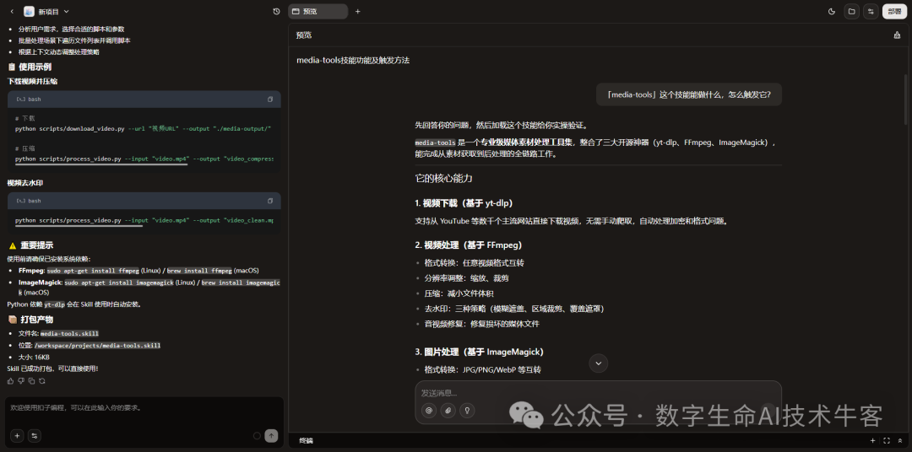Open the 终端 terminal panel

coord(306,441)
